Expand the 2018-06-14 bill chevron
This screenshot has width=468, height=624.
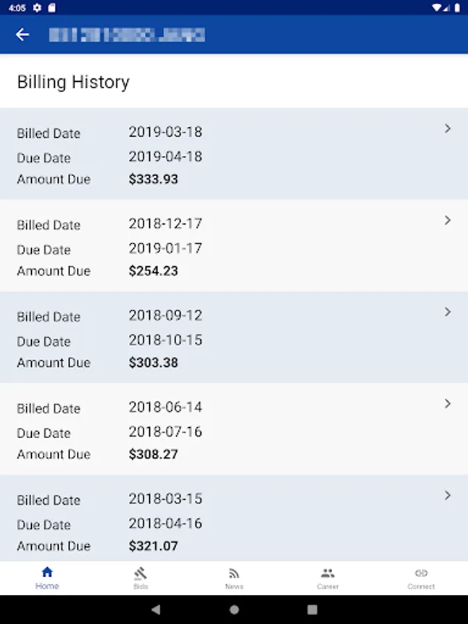[448, 404]
